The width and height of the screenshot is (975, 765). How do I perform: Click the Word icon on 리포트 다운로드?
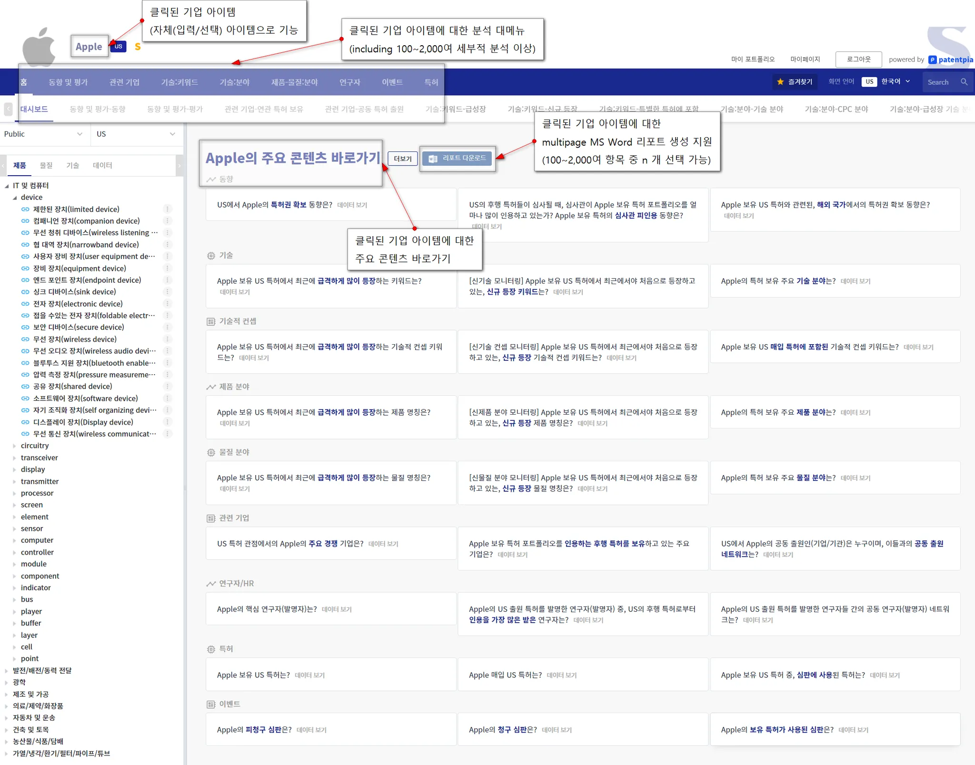coord(433,159)
